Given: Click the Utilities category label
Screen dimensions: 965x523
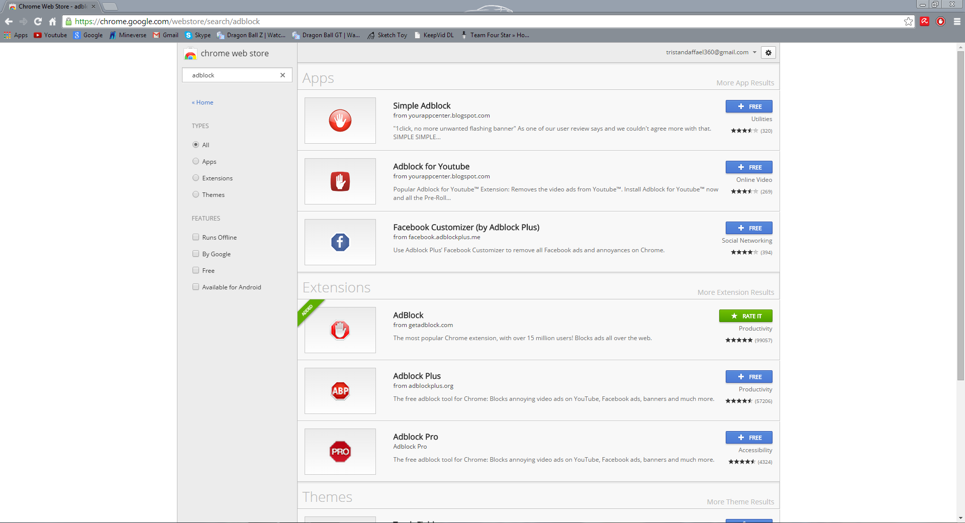Looking at the screenshot, I should pyautogui.click(x=761, y=119).
